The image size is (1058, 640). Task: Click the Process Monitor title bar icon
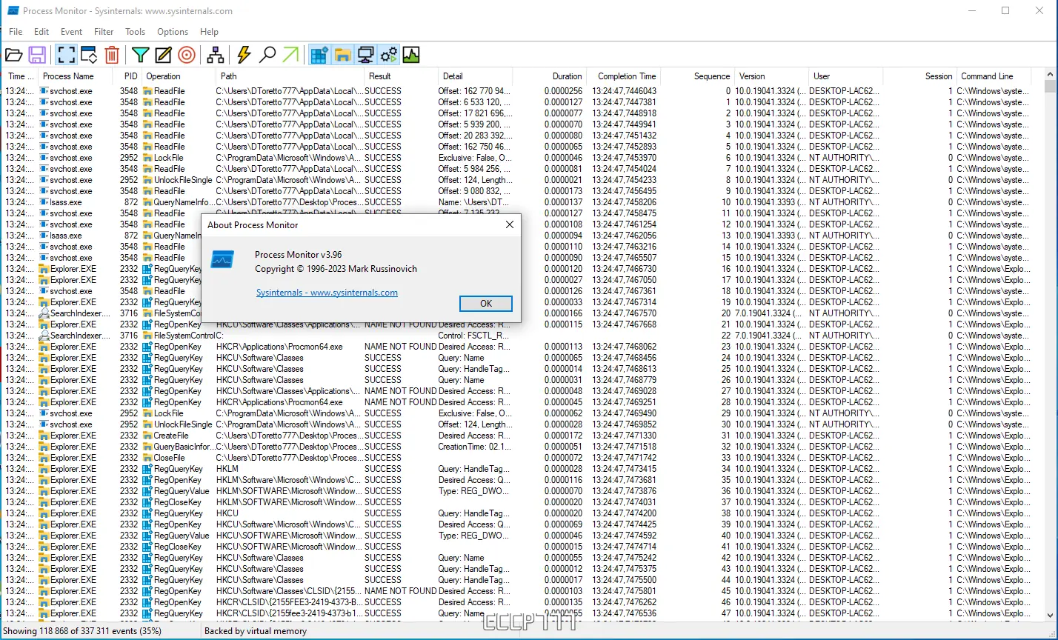tap(13, 11)
